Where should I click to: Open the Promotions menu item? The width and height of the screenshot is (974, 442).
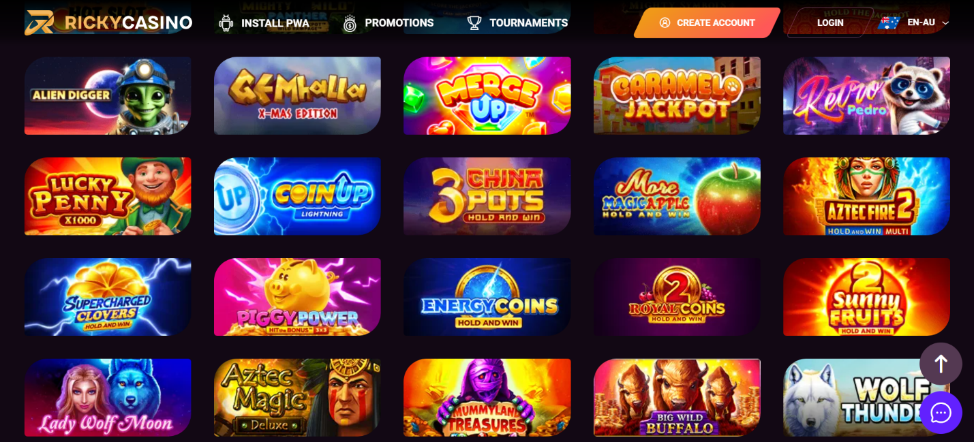(399, 23)
